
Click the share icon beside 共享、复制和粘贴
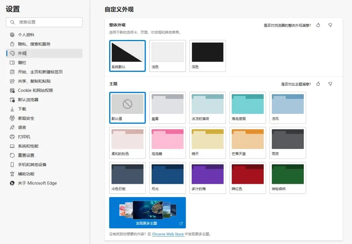coord(12,81)
